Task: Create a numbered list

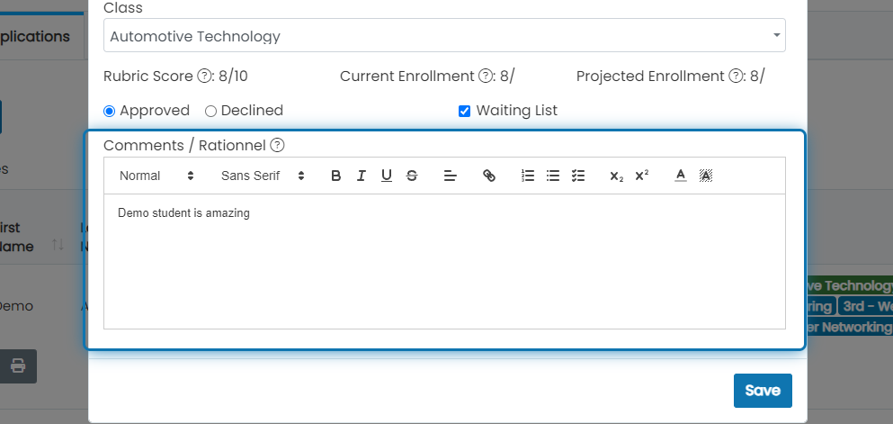Action: (528, 176)
